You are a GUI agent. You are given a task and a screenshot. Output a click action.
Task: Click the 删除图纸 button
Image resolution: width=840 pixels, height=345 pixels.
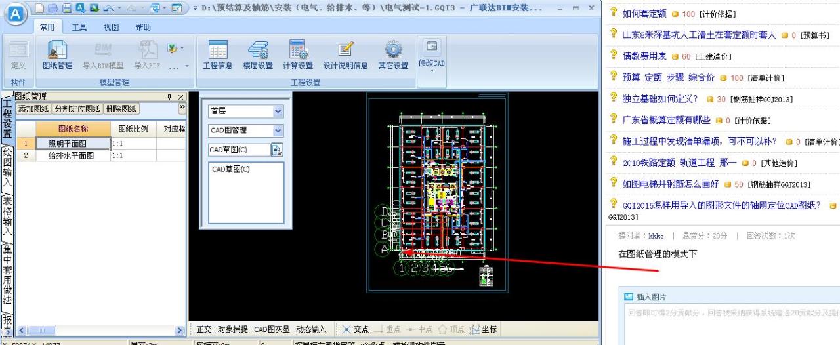click(121, 109)
